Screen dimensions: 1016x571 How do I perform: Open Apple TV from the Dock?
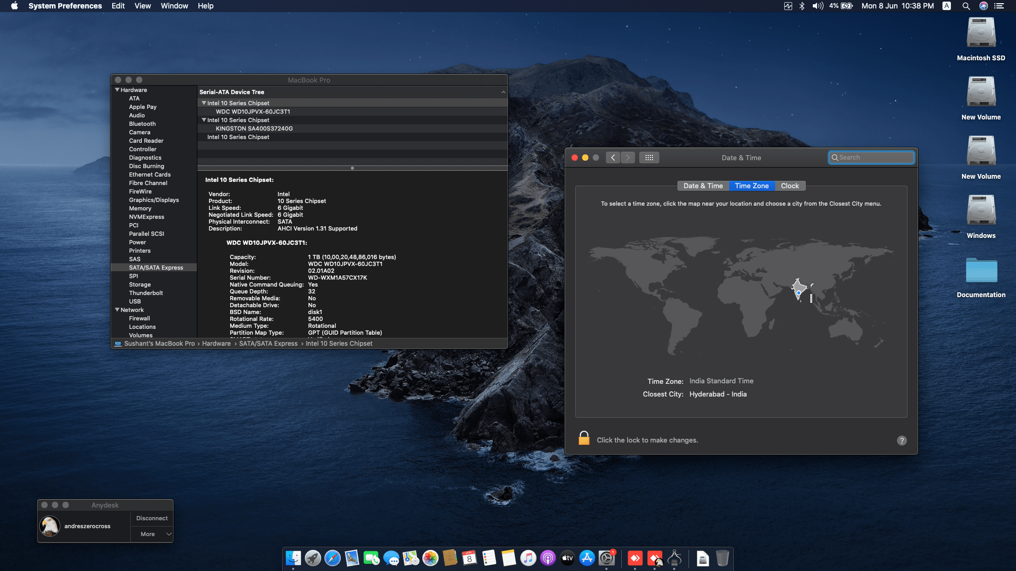[x=567, y=558]
